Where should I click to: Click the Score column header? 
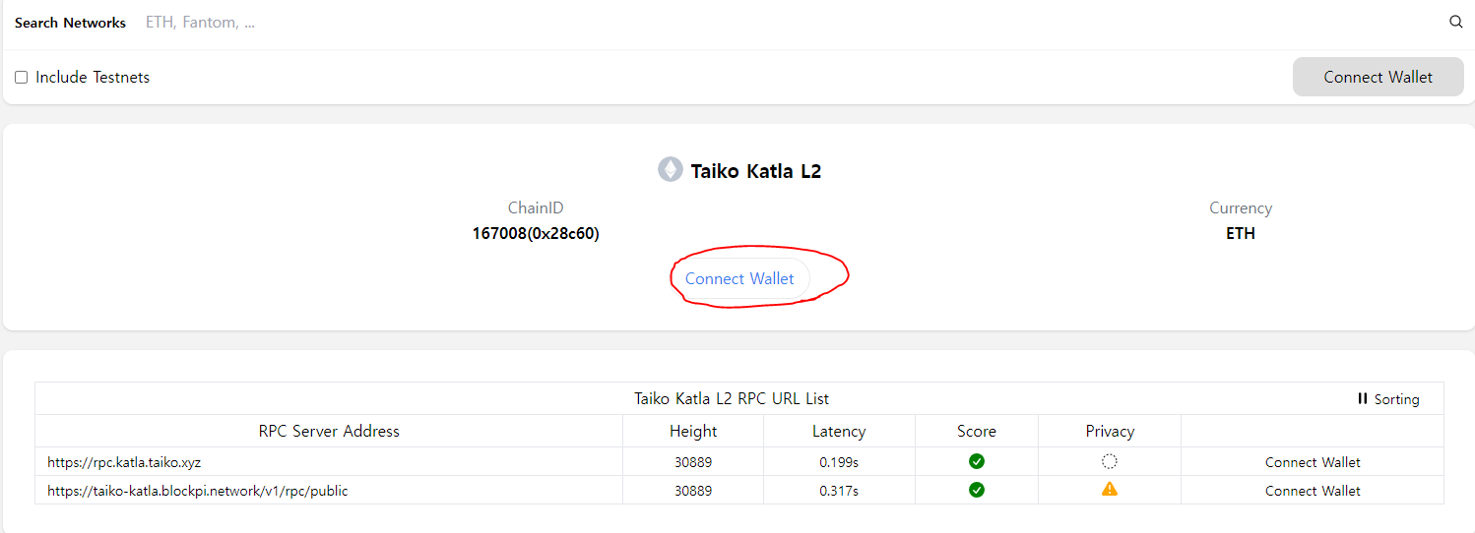tap(977, 431)
